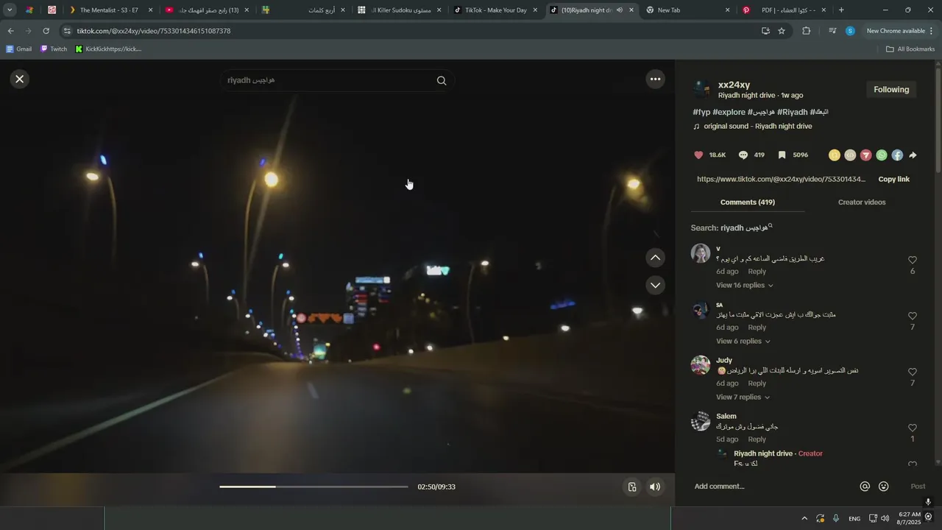Switch to the New Tab browser tab
The image size is (942, 530).
click(687, 10)
